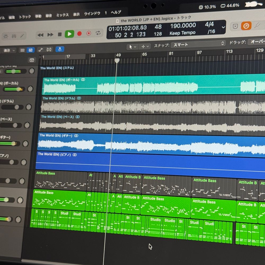Open the ヘルプ menu
The width and height of the screenshot is (265, 265).
tap(116, 12)
